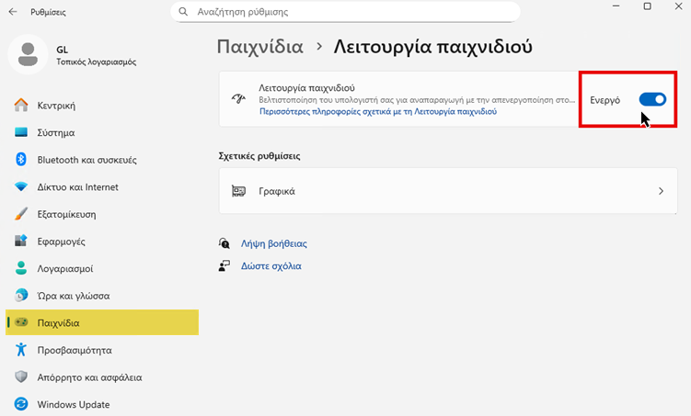Click the Κεντρική home icon
The width and height of the screenshot is (691, 416).
click(21, 105)
